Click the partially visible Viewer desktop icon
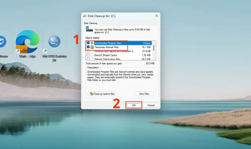This screenshot has width=251, height=149. click(x=3, y=42)
